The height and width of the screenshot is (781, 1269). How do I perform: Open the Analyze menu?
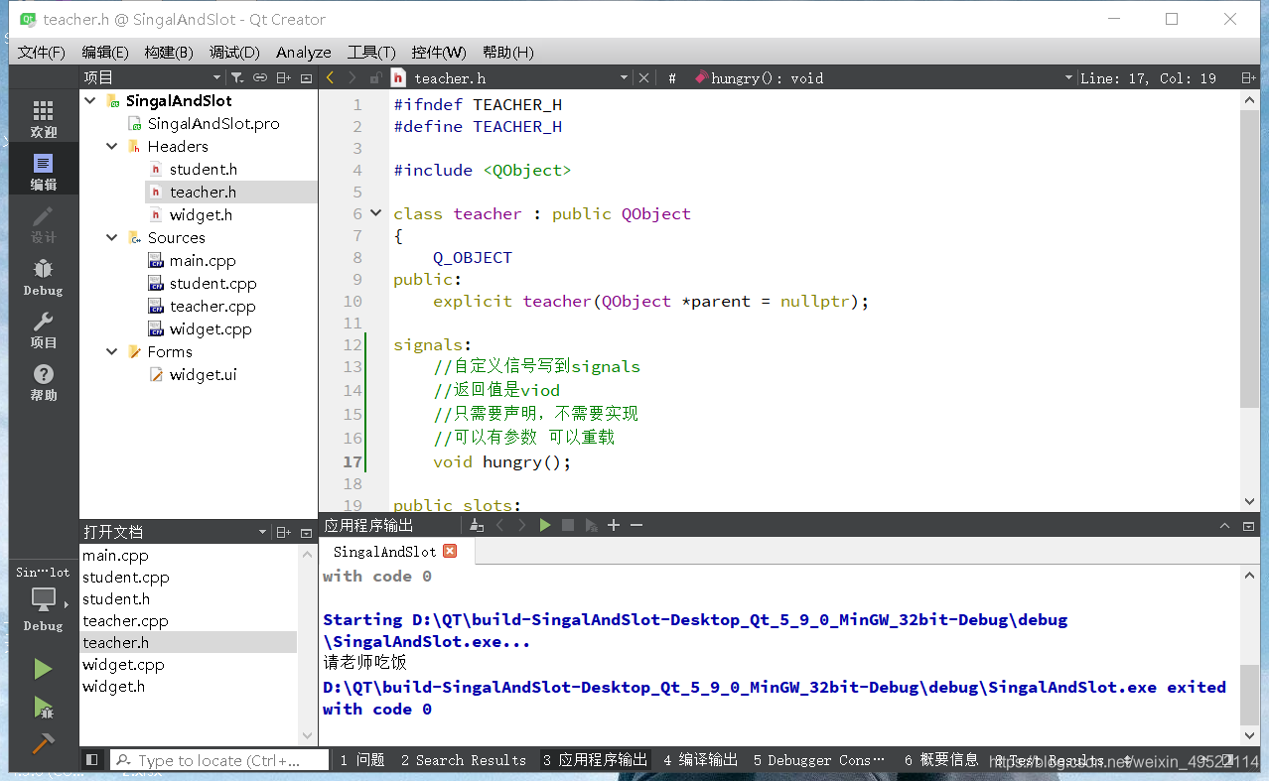pyautogui.click(x=304, y=52)
